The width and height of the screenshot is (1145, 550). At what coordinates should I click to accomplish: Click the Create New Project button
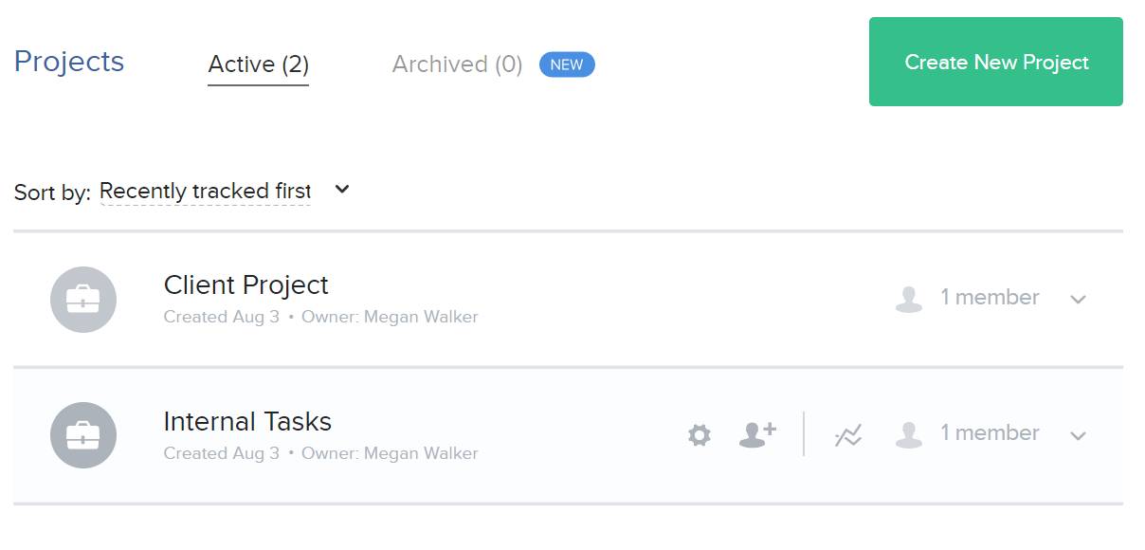pyautogui.click(x=995, y=62)
